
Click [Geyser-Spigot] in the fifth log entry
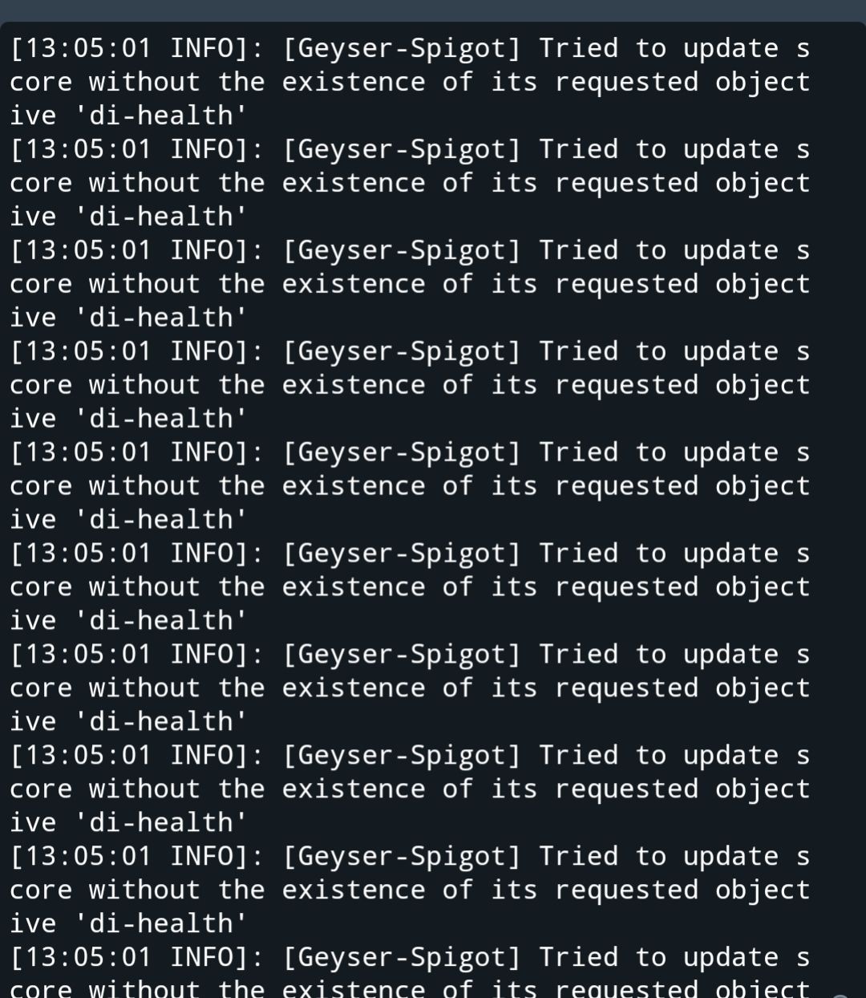[x=402, y=453]
